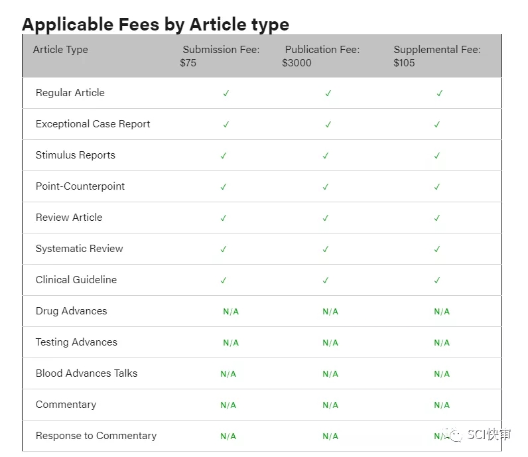Select the Submission Fee: $75 header
This screenshot has width=528, height=457.
(220, 56)
